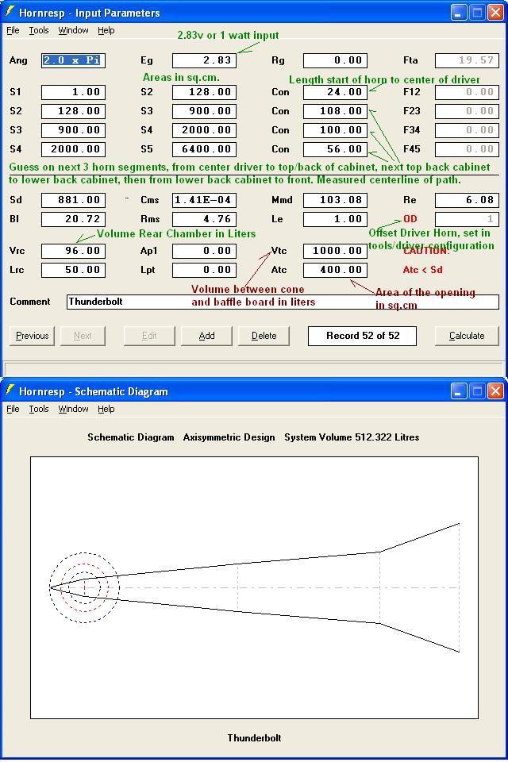The height and width of the screenshot is (762, 508).
Task: Open Help menu in Schematic Diagram window
Action: coord(106,410)
